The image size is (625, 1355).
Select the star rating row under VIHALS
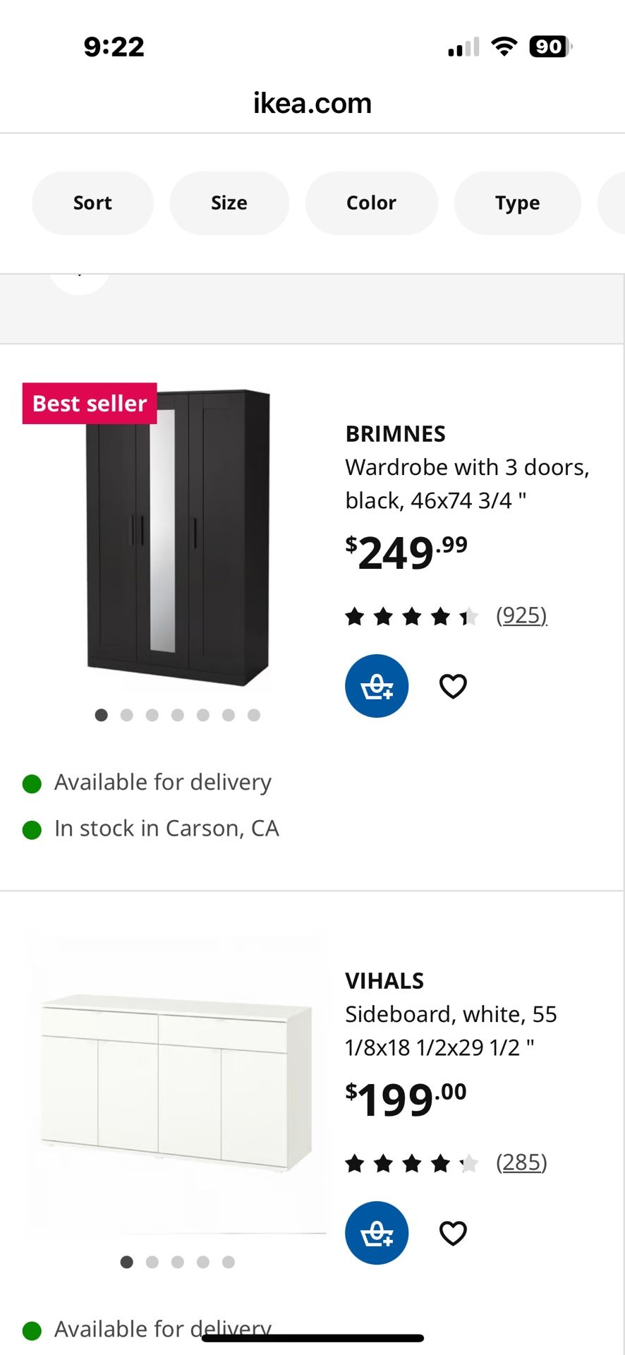click(412, 1163)
